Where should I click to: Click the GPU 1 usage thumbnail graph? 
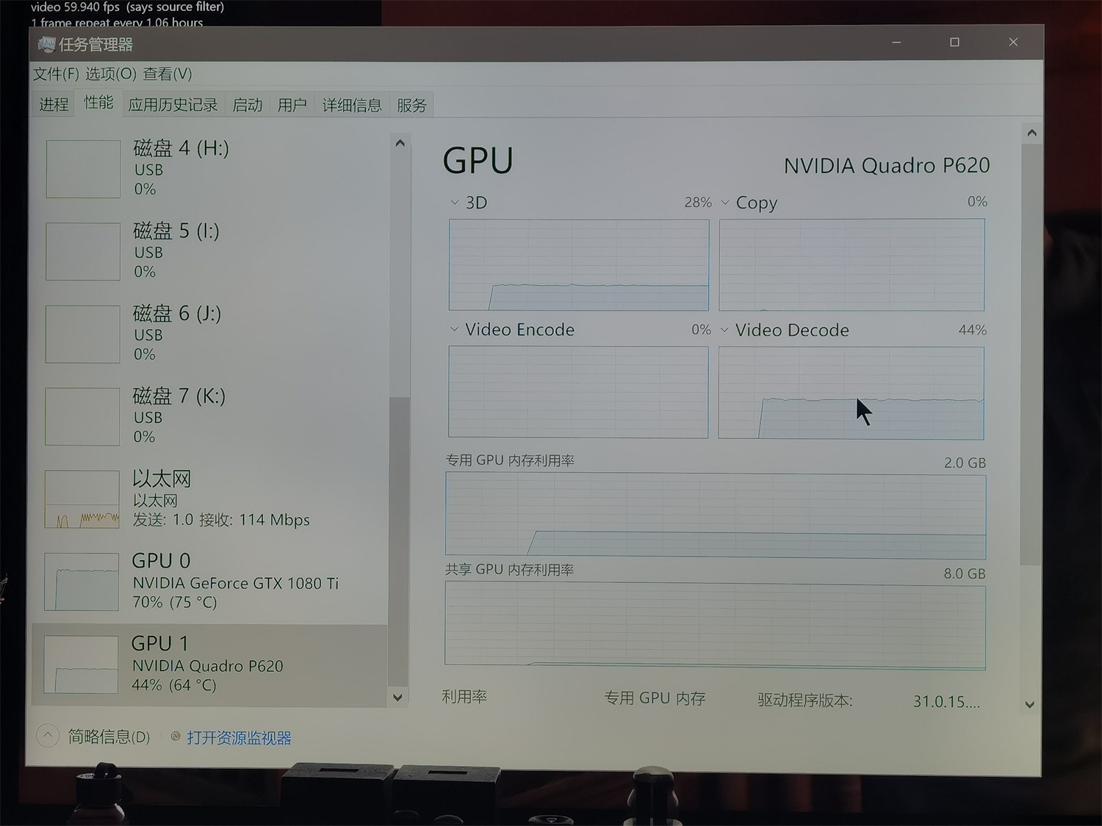click(81, 664)
